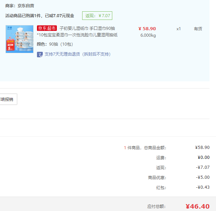Screen dimensions: 216x211
Task: Open product title 子初婴儿湿纸巾 手口湿巾90抽
Action: pos(87,28)
